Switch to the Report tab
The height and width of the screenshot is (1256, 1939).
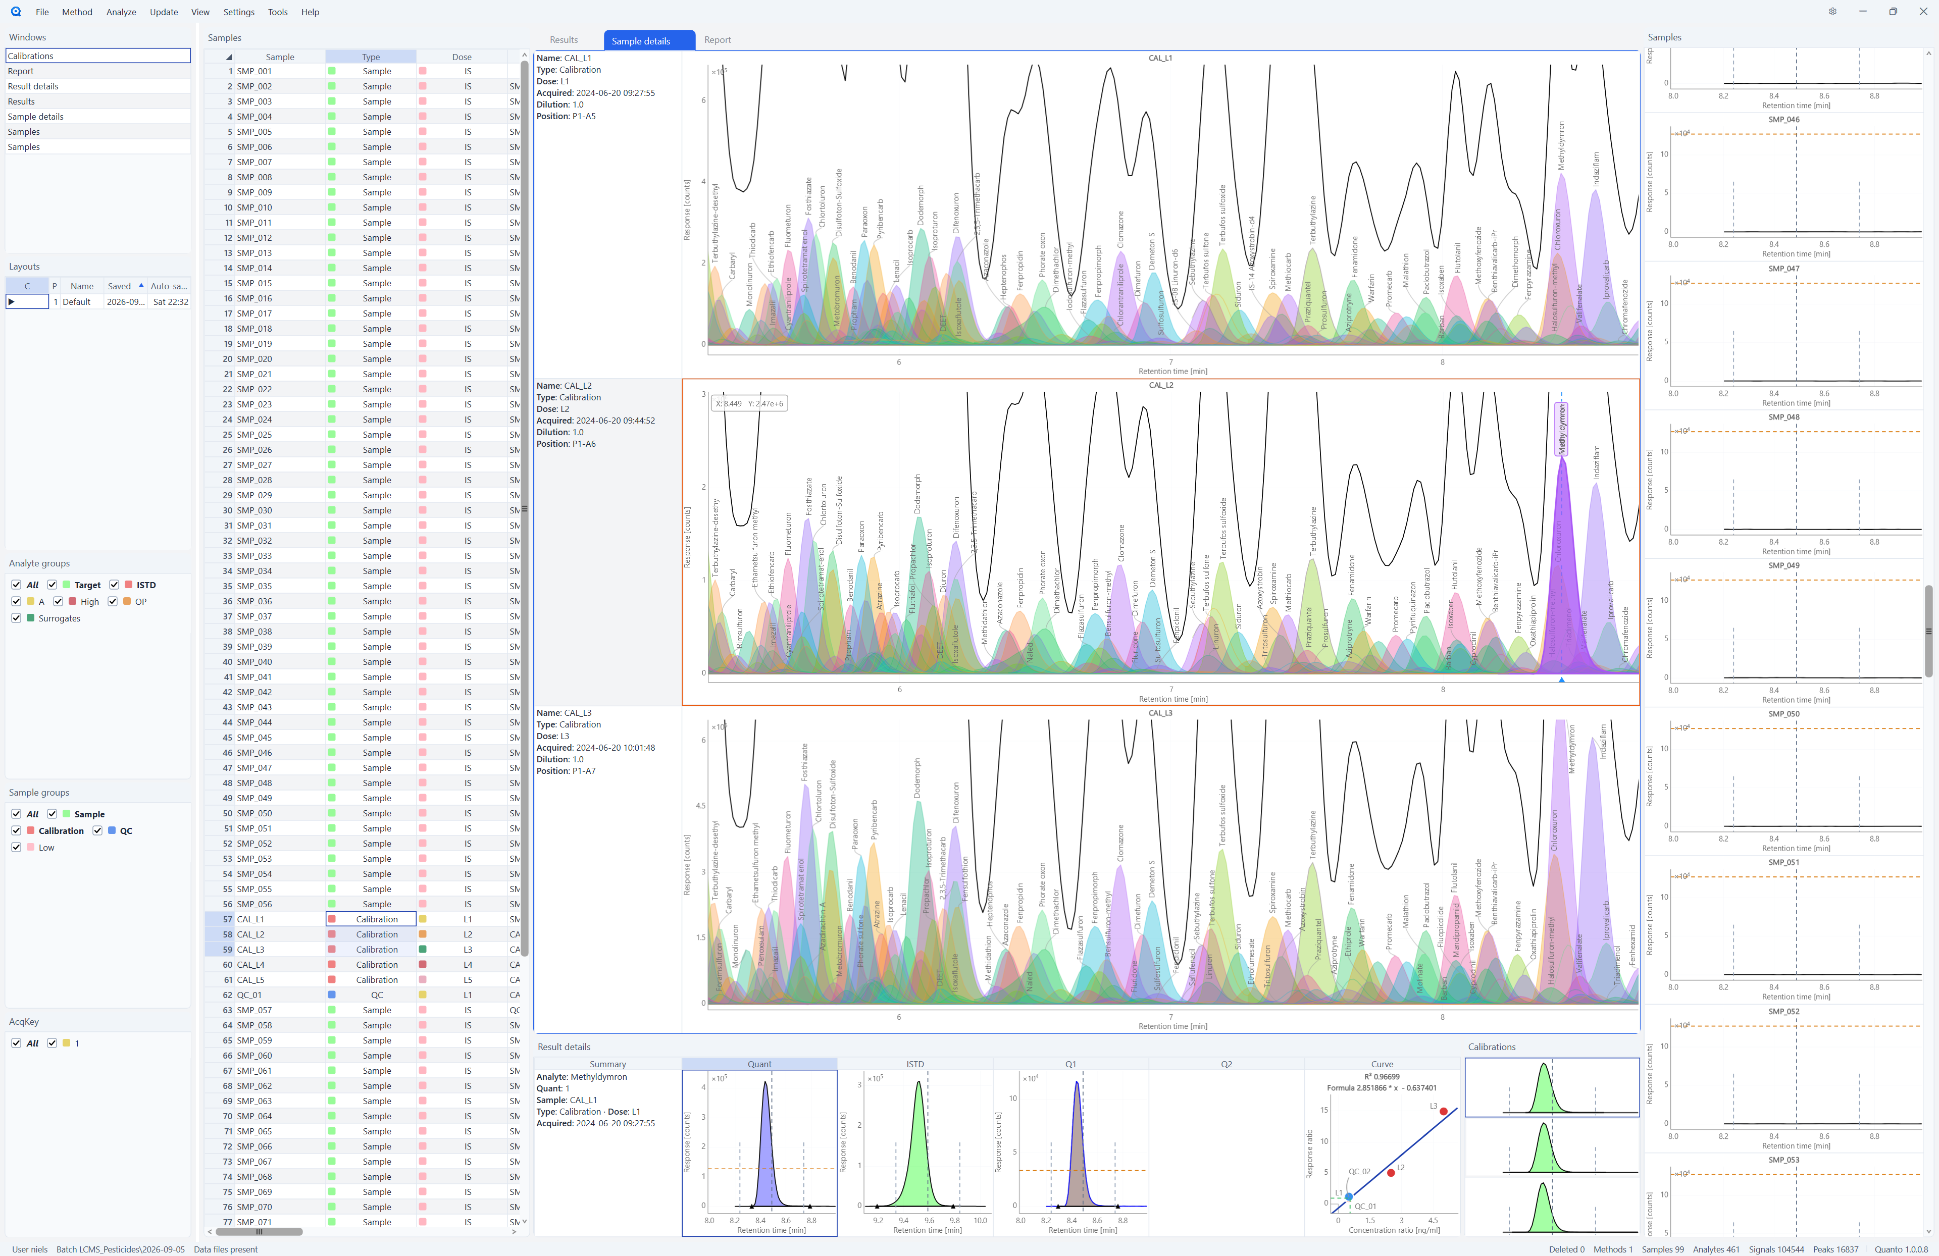[718, 40]
